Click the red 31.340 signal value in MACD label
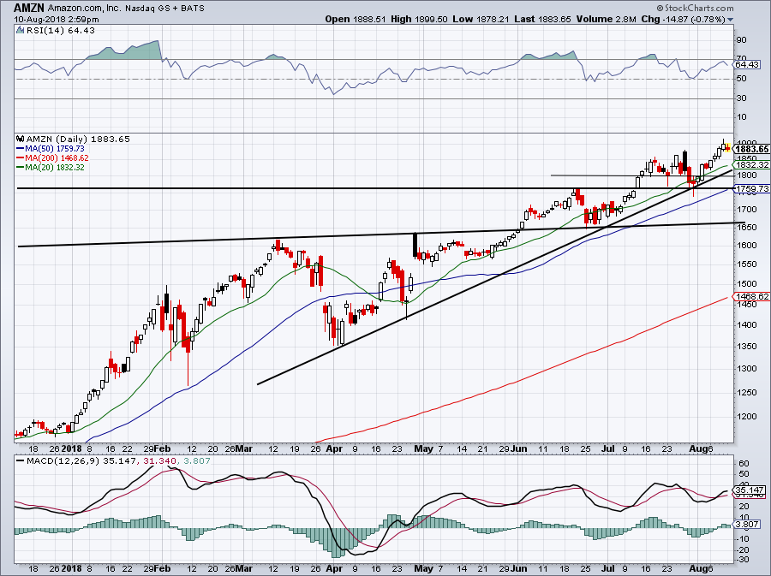Viewport: 771px width, 576px height. (159, 461)
